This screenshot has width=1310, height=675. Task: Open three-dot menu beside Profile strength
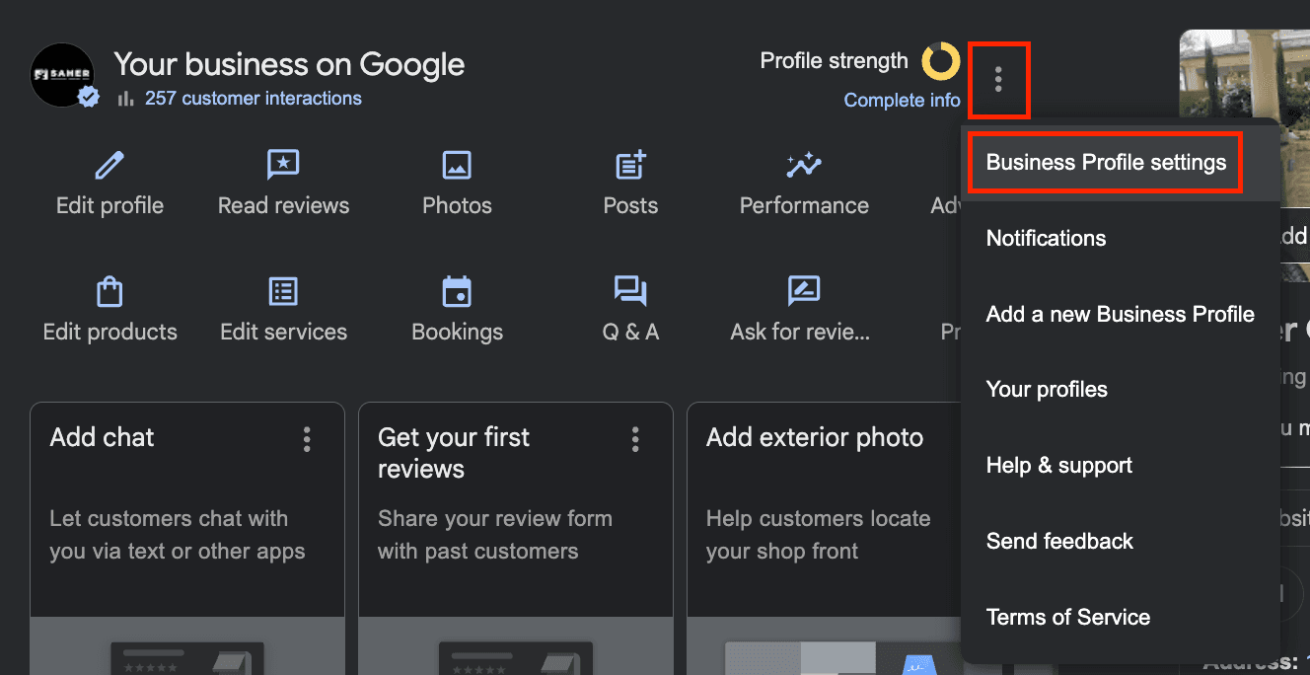click(x=998, y=80)
